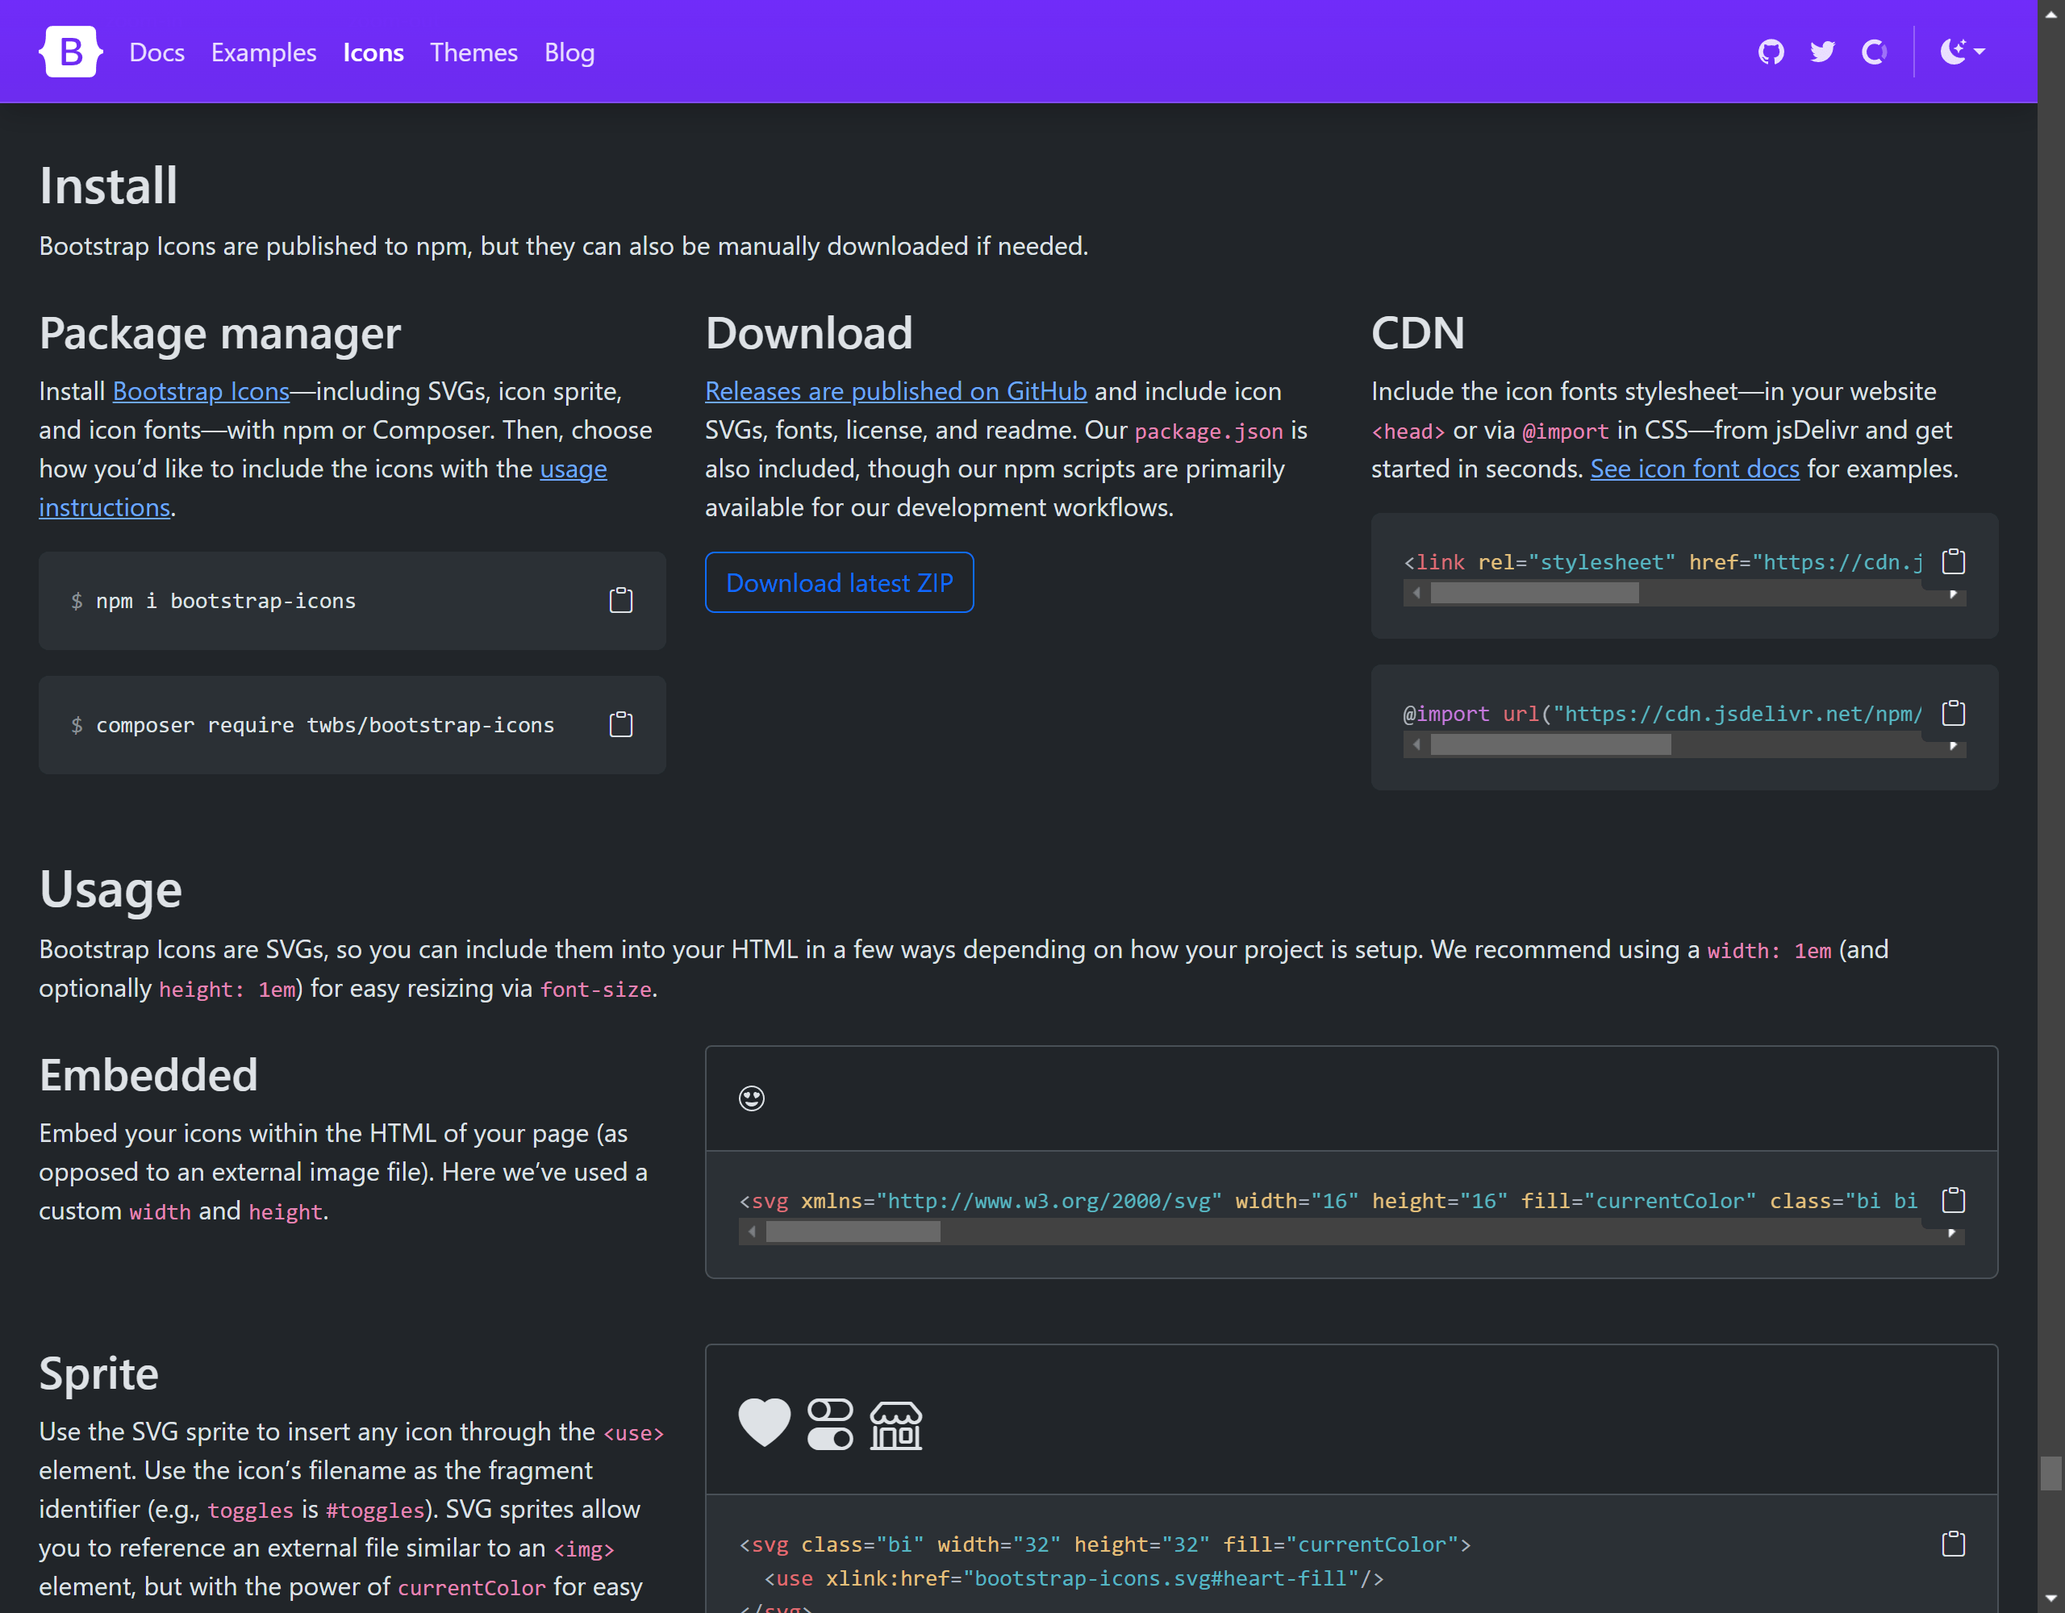The width and height of the screenshot is (2065, 1613).
Task: Click the Open Collective icon in navbar
Action: click(x=1873, y=52)
